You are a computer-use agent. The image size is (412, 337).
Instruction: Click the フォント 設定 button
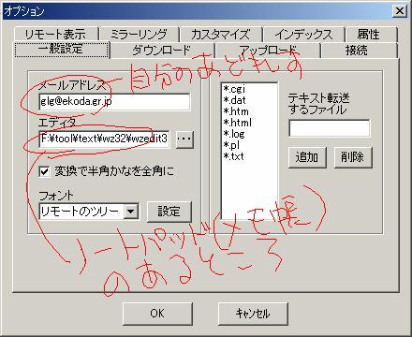[169, 212]
